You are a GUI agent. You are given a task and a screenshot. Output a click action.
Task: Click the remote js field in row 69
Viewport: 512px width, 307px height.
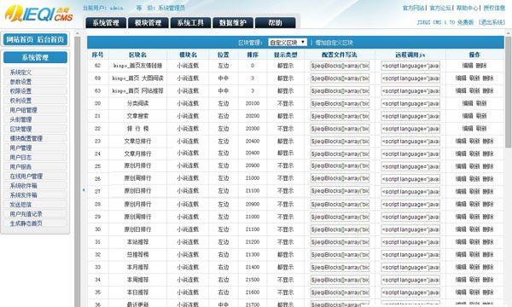point(410,78)
